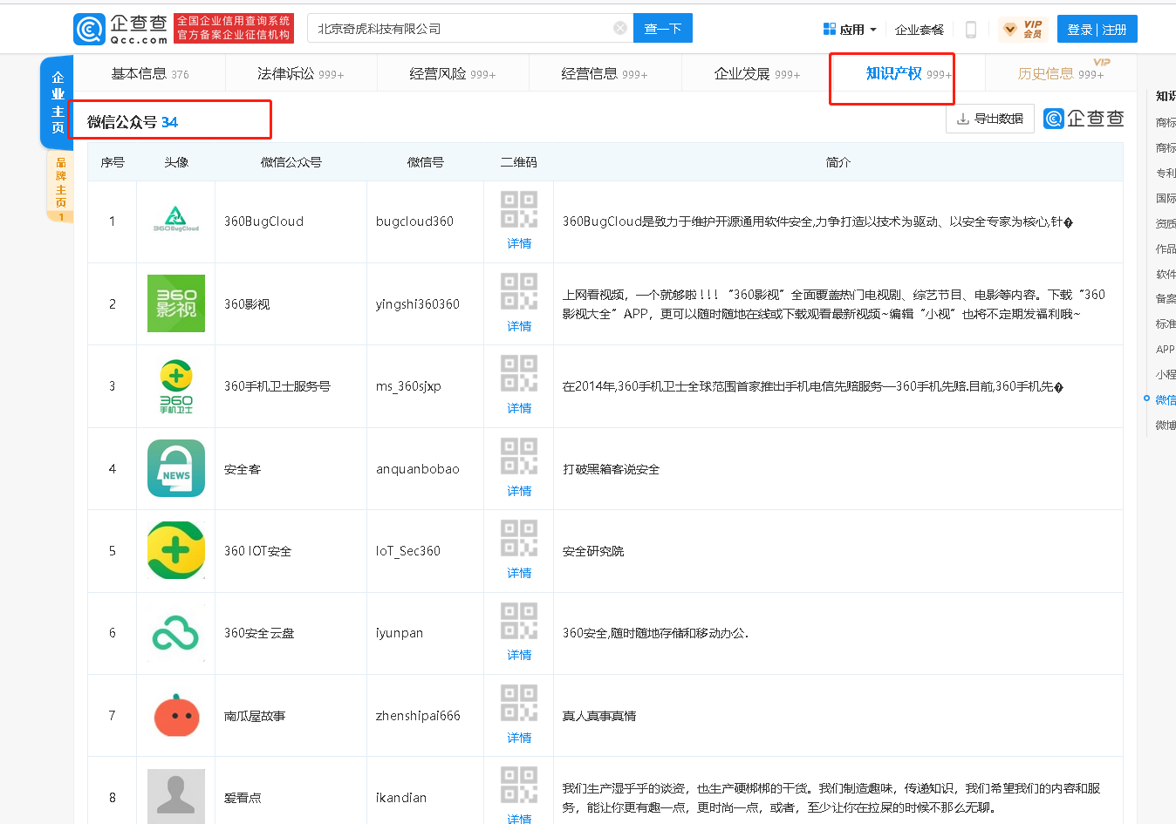Viewport: 1176px width, 824px height.
Task: Click the 360安全云盘 account name
Action: [x=259, y=633]
